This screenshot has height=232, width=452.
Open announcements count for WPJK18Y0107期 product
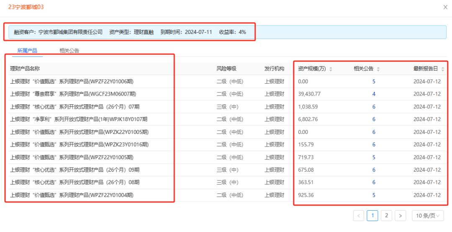(374, 119)
